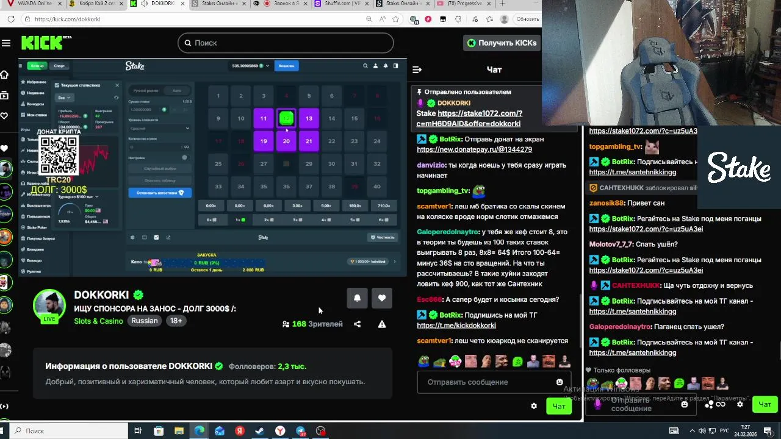Open a new browser tab with plus
The image size is (781, 439).
[x=503, y=4]
